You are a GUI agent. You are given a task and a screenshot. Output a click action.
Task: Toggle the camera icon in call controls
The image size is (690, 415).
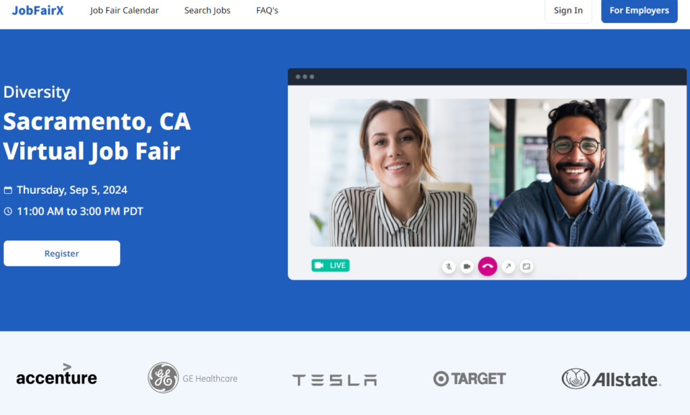pyautogui.click(x=467, y=266)
